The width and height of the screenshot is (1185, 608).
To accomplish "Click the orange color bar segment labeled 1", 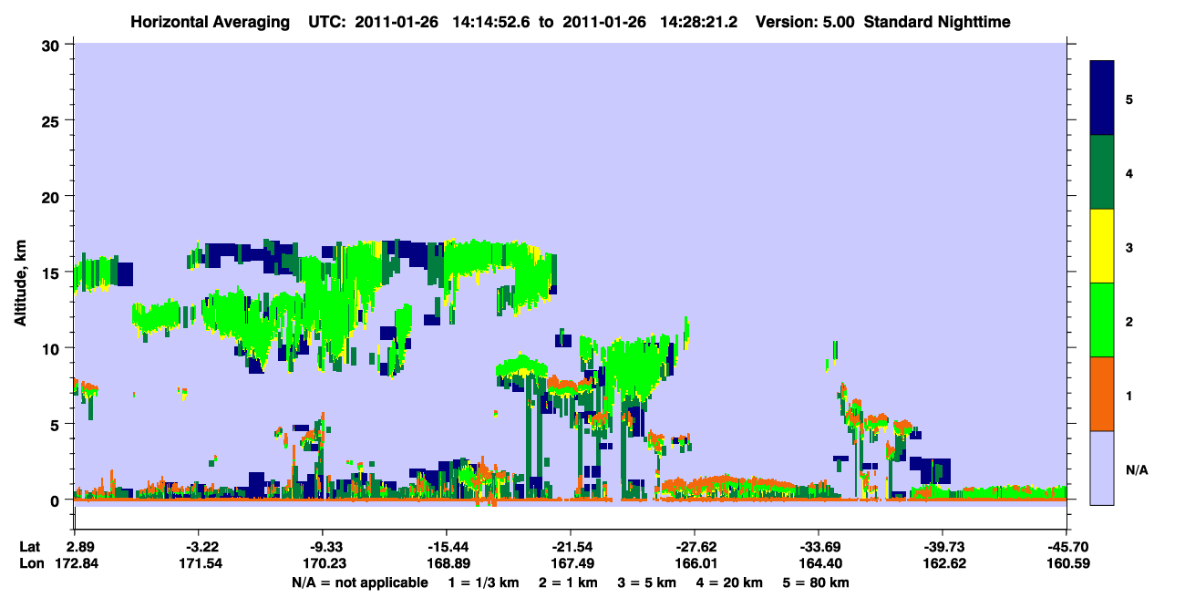I will point(1102,394).
